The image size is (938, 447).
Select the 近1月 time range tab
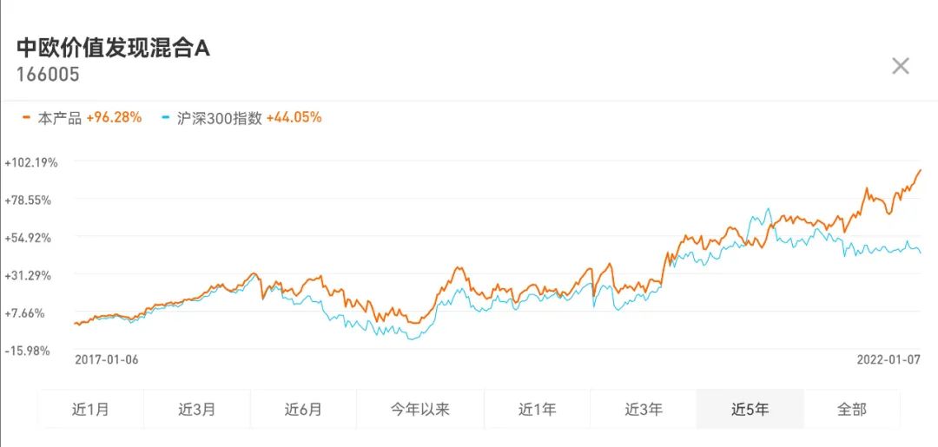coord(91,410)
